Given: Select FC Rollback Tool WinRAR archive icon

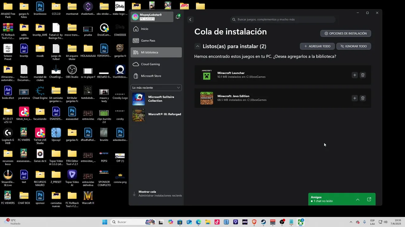Looking at the screenshot, I should pyautogui.click(x=8, y=31).
